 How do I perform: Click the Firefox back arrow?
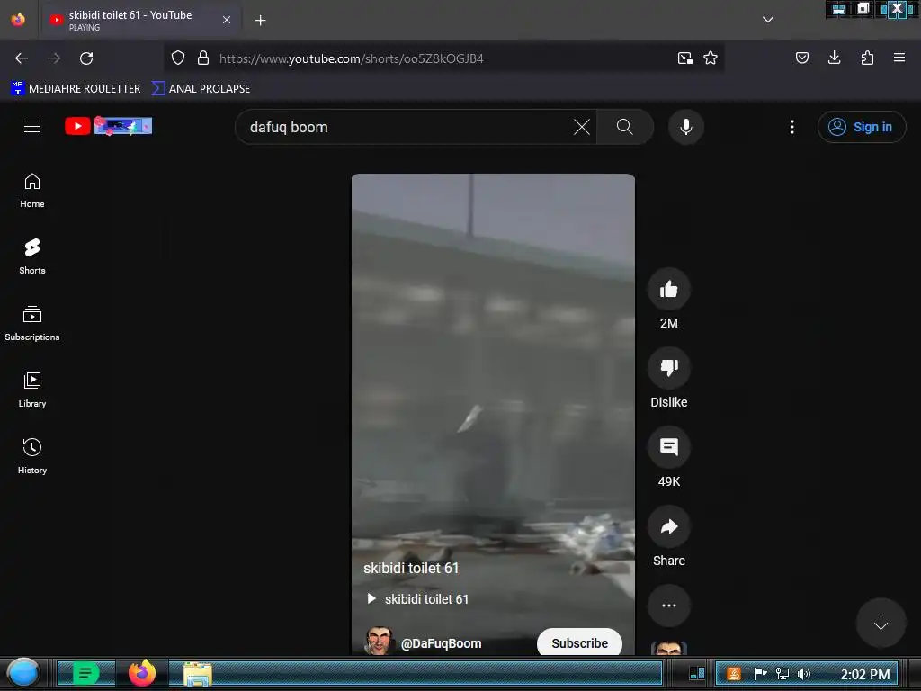point(22,58)
